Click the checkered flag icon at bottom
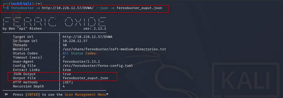The height and width of the screenshot is (98, 283). [x=6, y=95]
